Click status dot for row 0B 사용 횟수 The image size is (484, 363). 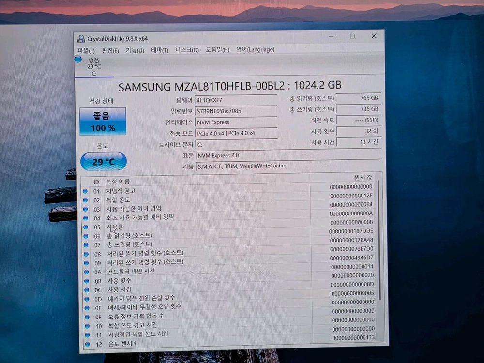tap(87, 281)
